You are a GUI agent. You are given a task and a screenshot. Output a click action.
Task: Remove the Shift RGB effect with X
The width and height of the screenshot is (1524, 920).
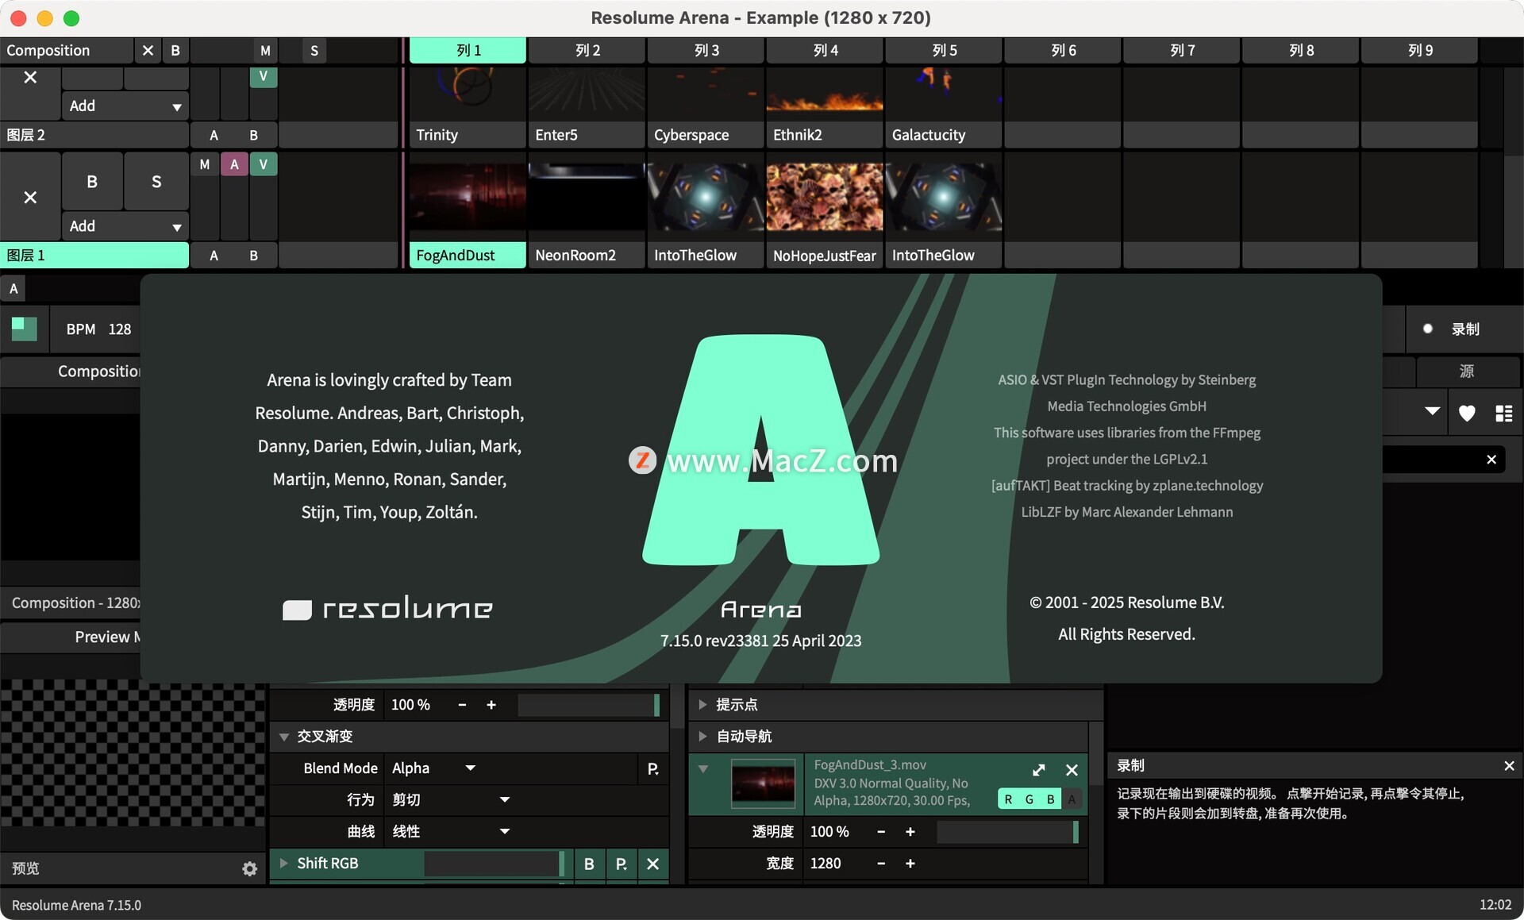pos(652,864)
